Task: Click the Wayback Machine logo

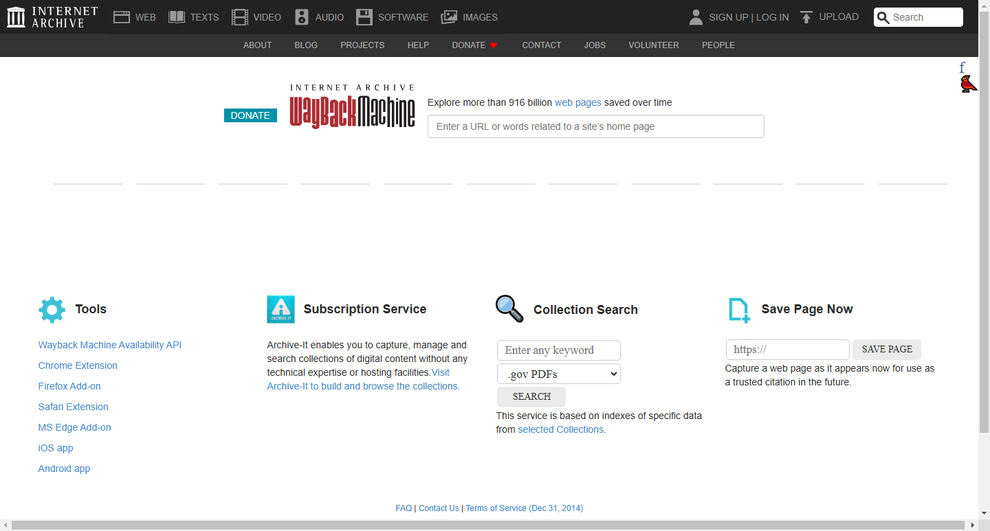Action: click(352, 107)
